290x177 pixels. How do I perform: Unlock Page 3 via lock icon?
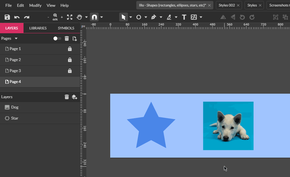70,71
